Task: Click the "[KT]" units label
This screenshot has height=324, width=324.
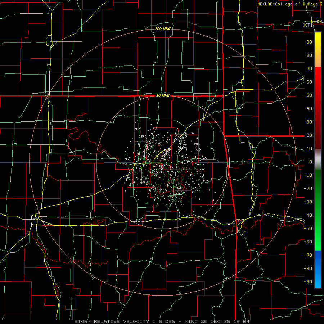Action: (x=307, y=25)
